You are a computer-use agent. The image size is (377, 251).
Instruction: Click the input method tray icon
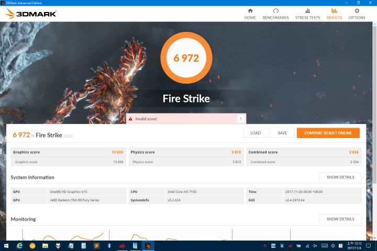(341, 246)
